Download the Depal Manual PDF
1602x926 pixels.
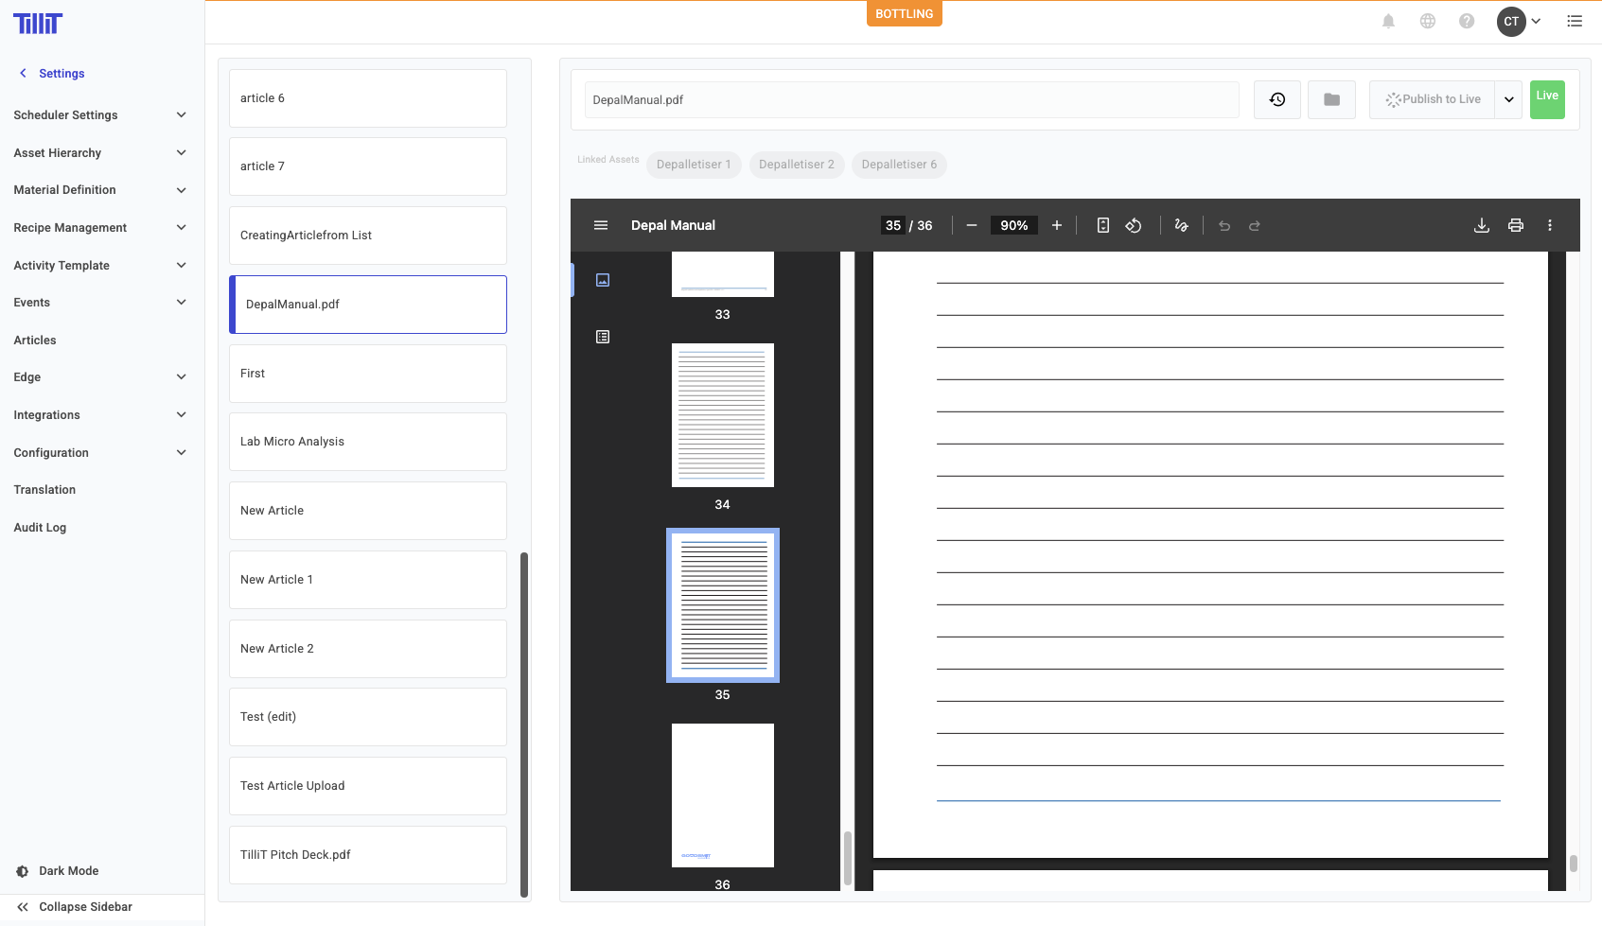click(1481, 225)
